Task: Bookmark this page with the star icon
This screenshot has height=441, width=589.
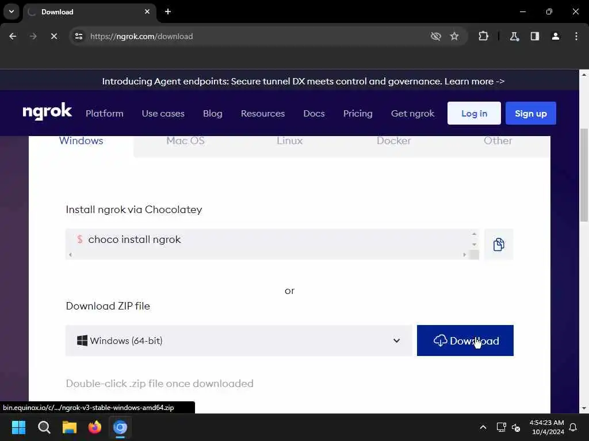Action: click(454, 36)
